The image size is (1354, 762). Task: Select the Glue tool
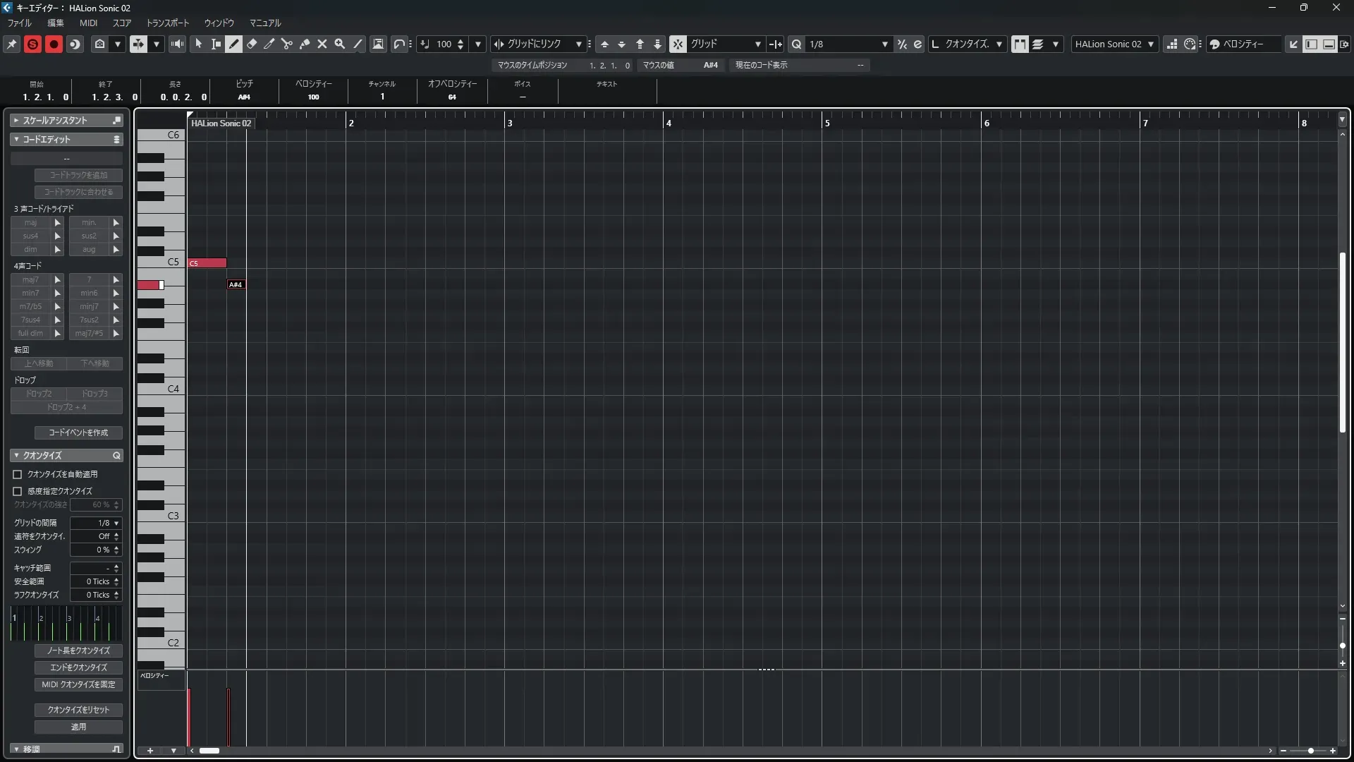(x=305, y=44)
